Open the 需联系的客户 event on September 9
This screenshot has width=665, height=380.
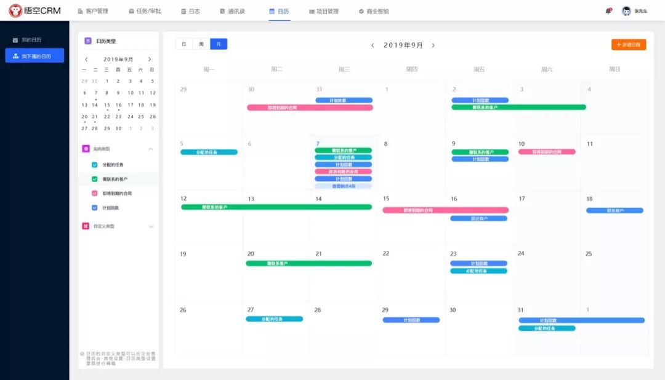480,152
